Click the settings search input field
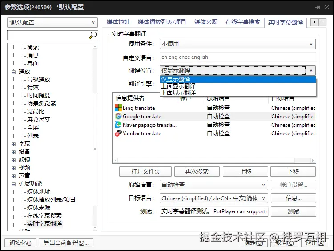 pyautogui.click(x=48, y=35)
